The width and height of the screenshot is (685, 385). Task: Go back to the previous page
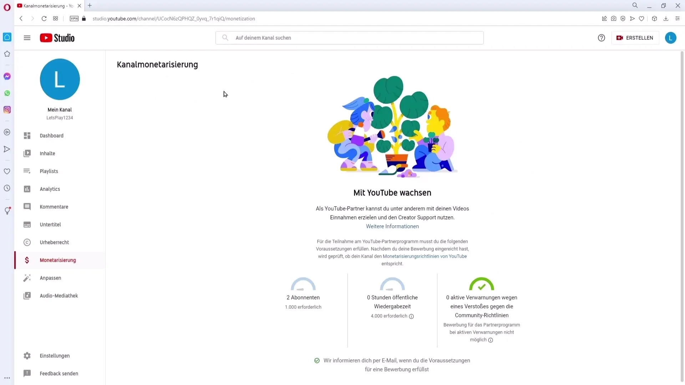(21, 19)
